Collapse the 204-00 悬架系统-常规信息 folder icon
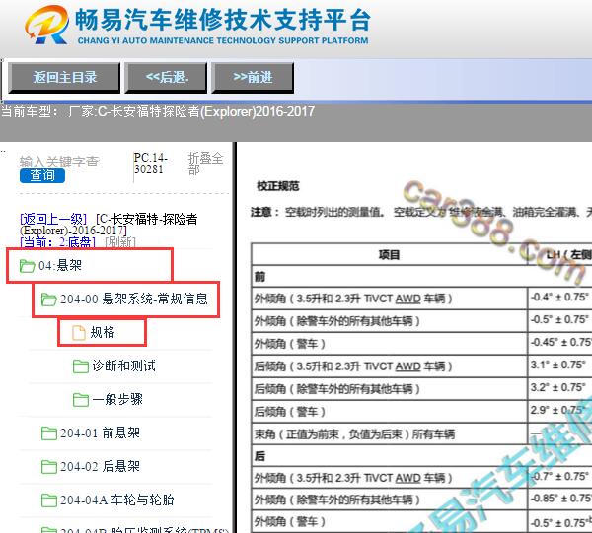Image resolution: width=592 pixels, height=533 pixels. point(48,300)
